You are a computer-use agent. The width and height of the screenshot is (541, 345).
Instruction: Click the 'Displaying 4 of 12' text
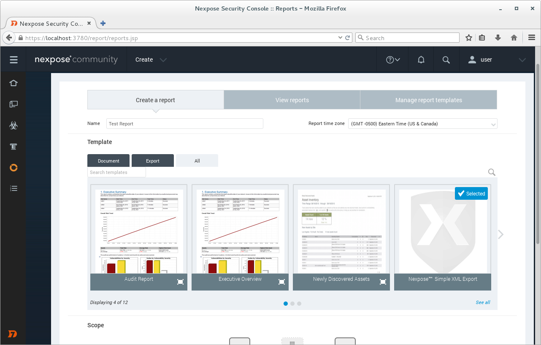tap(109, 302)
